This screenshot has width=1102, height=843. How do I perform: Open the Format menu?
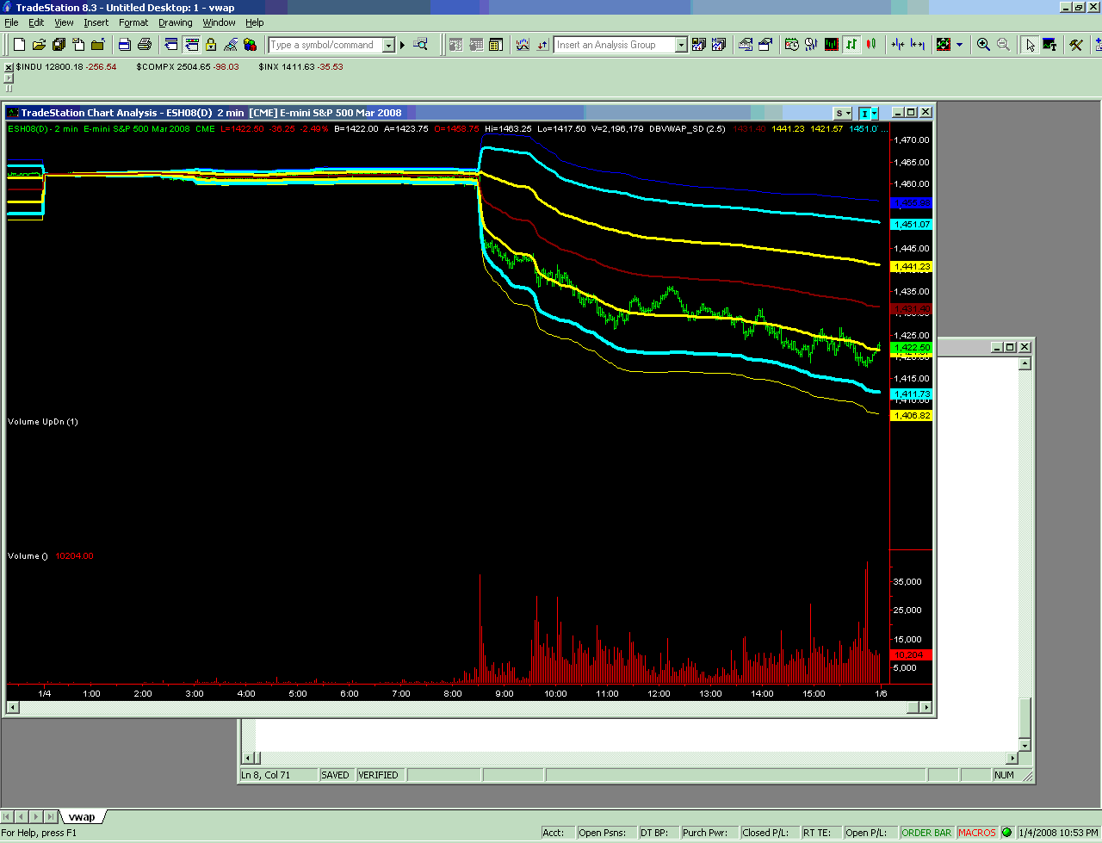[133, 22]
